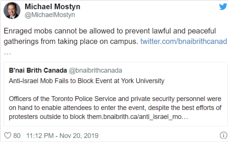This screenshot has height=142, width=229.
Task: Like the tweet with the heart icon
Action: click(8, 135)
